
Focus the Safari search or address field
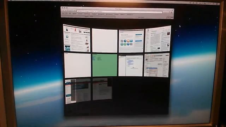(x=119, y=12)
